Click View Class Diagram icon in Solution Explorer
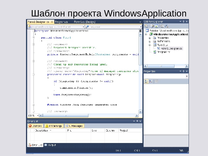Viewport: 208px width, 156px height. coord(166,26)
